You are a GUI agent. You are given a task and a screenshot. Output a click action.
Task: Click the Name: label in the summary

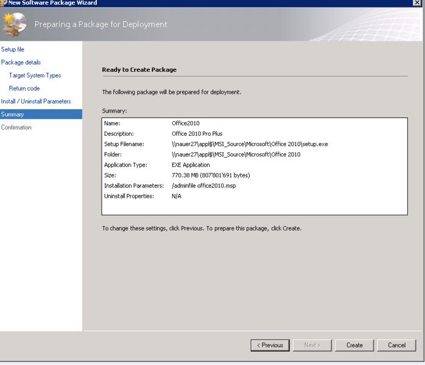(x=112, y=123)
